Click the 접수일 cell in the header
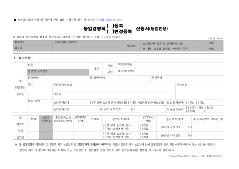The image size is (239, 169). click(x=33, y=48)
